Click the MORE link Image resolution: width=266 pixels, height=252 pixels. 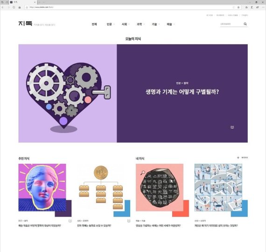pos(245,158)
